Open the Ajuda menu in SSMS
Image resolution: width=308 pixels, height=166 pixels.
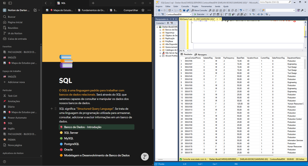pyautogui.click(x=226, y=6)
